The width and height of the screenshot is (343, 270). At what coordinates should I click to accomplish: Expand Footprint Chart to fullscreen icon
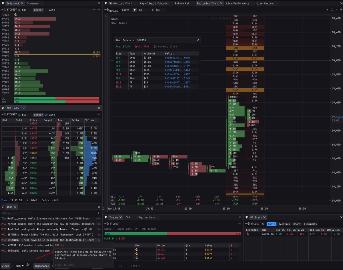[x=332, y=10]
